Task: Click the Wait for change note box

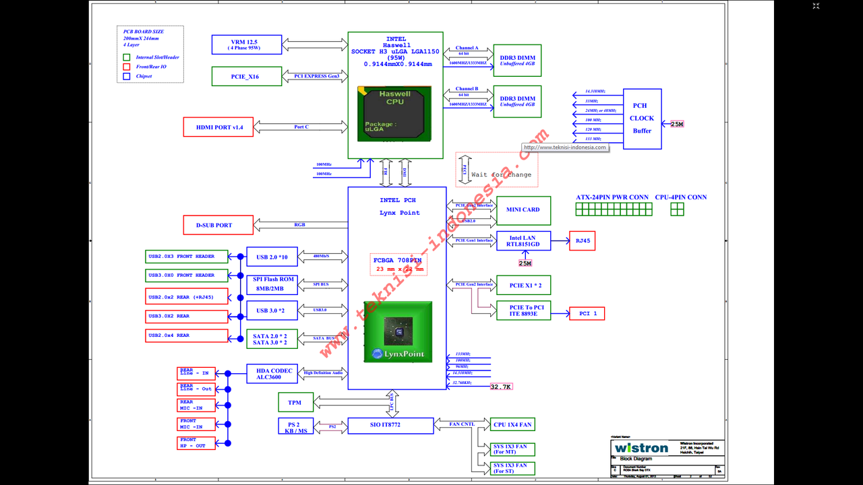Action: [x=496, y=169]
